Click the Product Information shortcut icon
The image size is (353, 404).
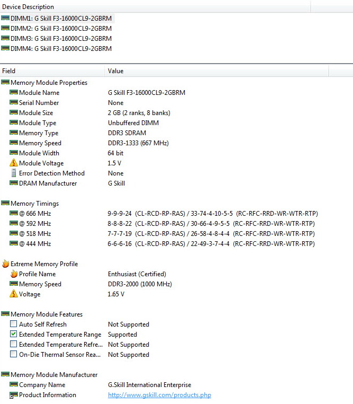(14, 395)
